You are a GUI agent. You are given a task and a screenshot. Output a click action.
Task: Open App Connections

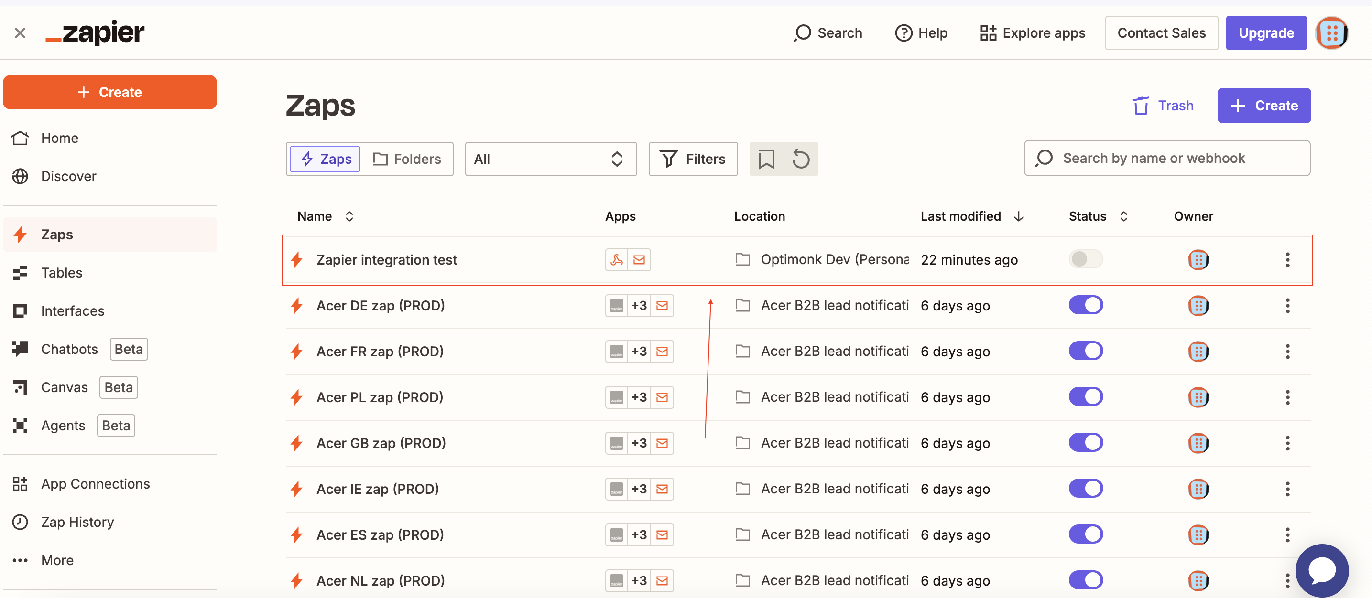[110, 484]
